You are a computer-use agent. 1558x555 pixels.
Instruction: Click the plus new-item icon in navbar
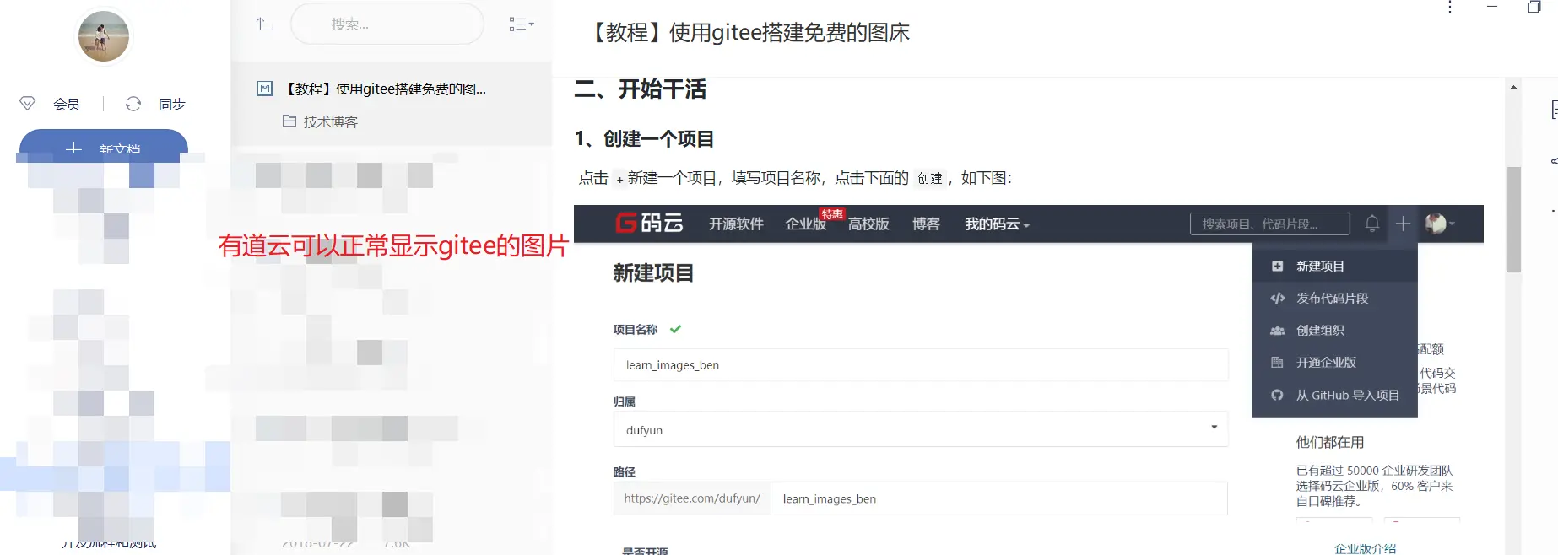[x=1403, y=224]
